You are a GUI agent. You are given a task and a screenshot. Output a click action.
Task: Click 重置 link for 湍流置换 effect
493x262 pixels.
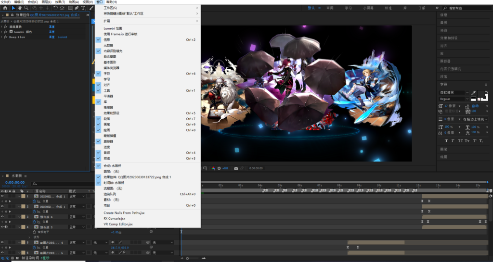click(x=52, y=26)
